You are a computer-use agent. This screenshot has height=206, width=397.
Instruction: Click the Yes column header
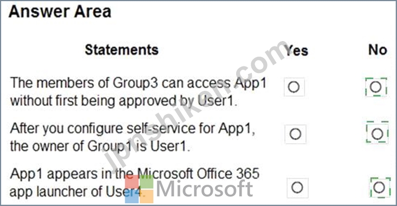pyautogui.click(x=296, y=50)
